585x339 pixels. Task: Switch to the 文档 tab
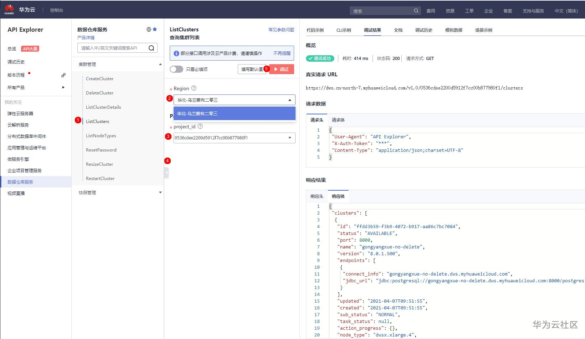point(398,30)
